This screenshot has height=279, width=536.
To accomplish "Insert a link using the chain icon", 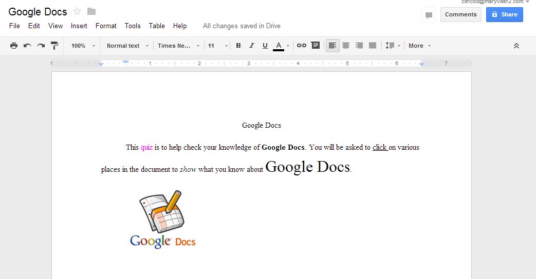I will tap(301, 45).
